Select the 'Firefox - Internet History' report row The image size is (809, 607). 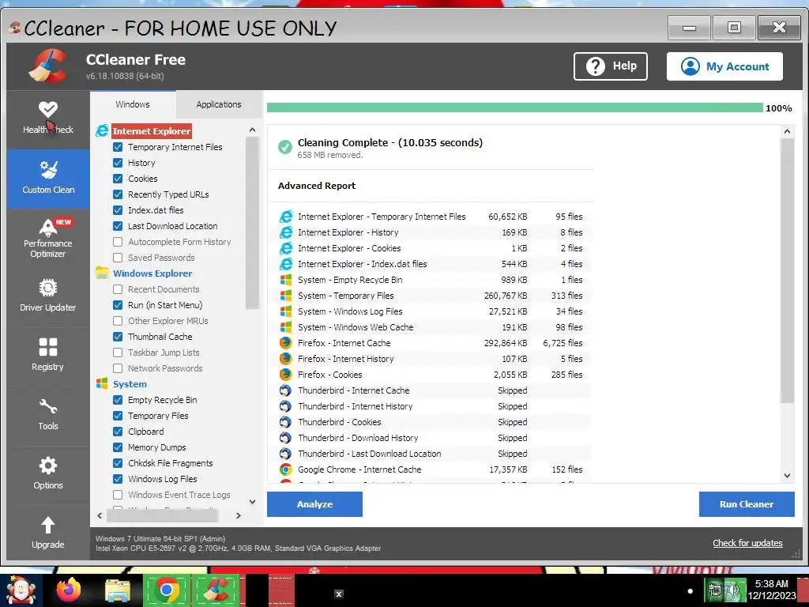(431, 359)
